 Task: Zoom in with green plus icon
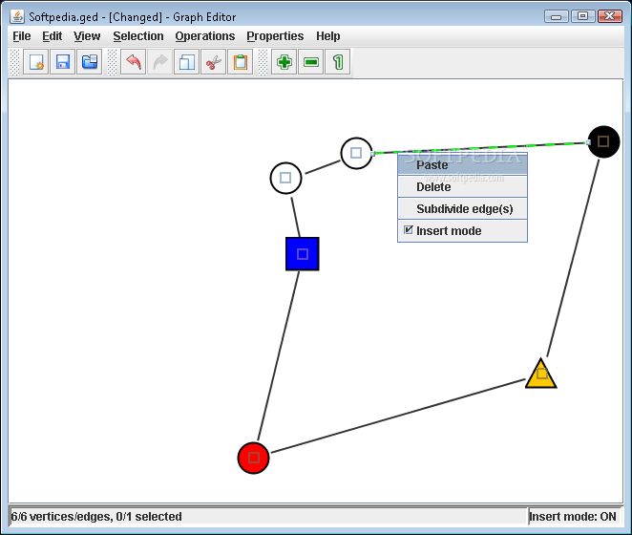coord(284,62)
